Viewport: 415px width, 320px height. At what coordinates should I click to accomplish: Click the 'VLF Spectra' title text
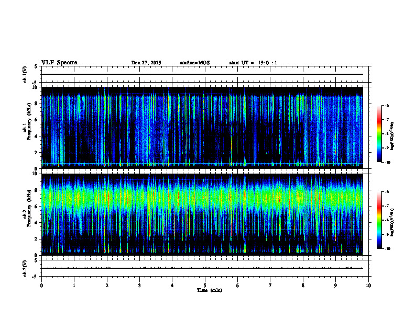(59, 63)
